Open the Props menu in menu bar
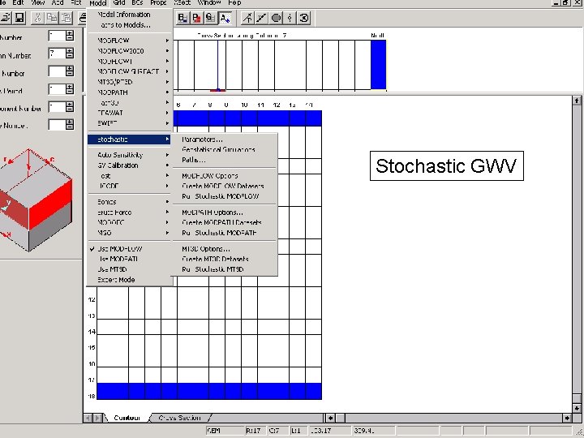This screenshot has height=438, width=584. pyautogui.click(x=158, y=2)
